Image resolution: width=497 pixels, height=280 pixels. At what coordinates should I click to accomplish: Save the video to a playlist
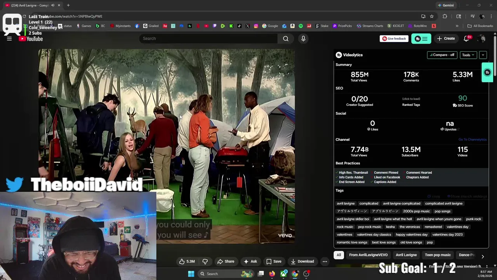(x=274, y=261)
